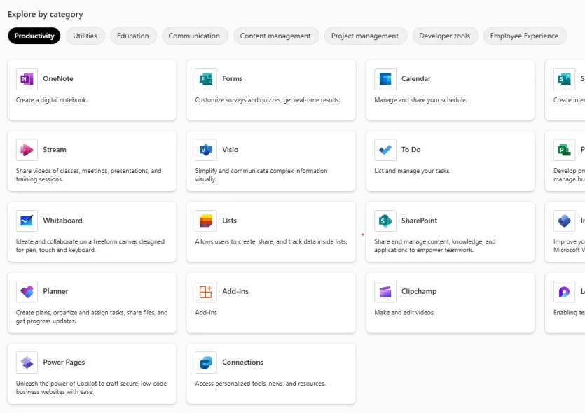Click "Manage and share your schedule." text
585x413 pixels.
tap(420, 100)
